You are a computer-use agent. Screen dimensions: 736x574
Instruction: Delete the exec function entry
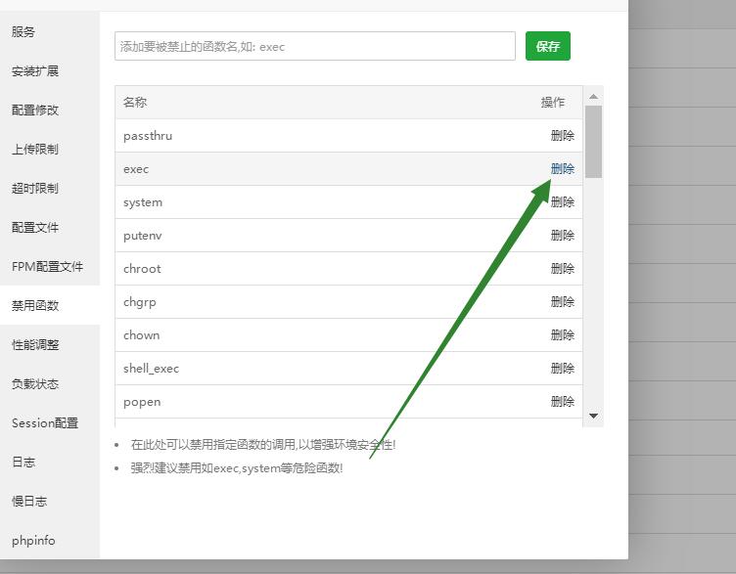562,169
